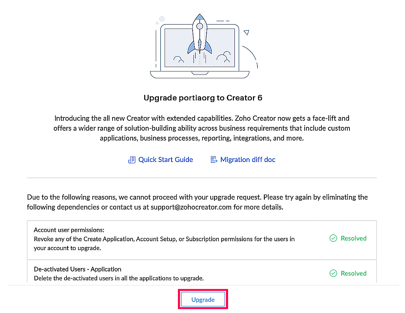Select the Resolved label for De-activated Users

353,273
